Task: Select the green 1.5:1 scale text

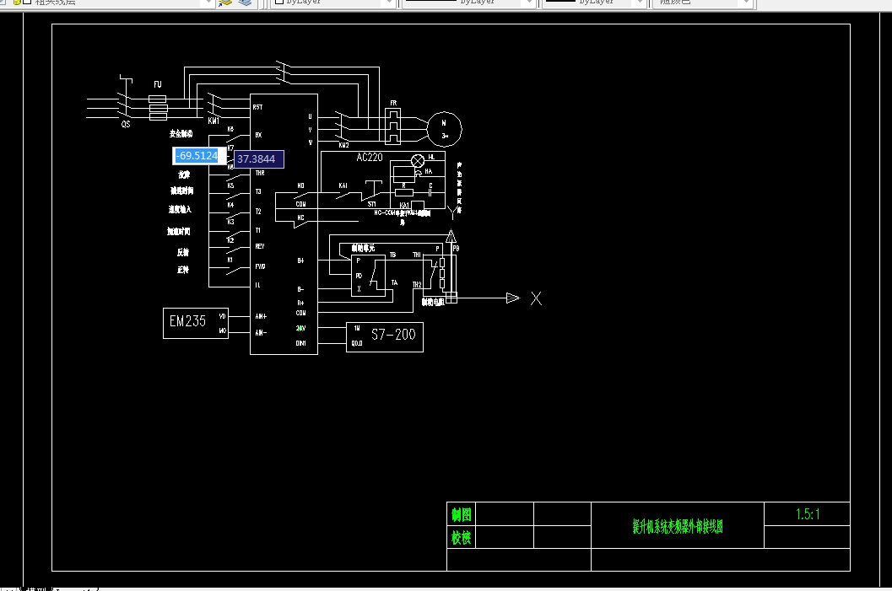Action: click(x=808, y=514)
